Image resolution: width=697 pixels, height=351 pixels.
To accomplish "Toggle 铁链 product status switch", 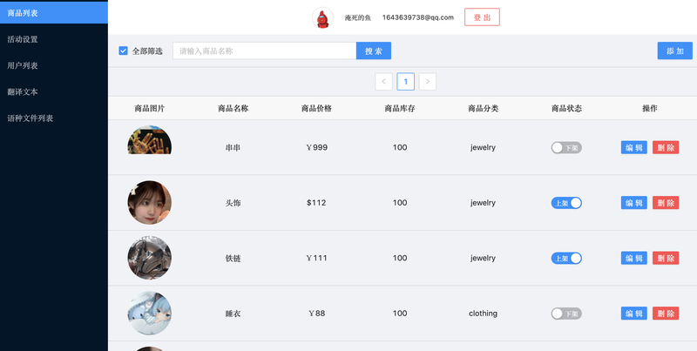I will pos(566,258).
